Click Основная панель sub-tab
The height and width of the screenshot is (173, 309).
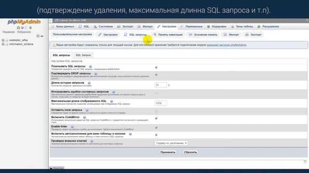tap(203, 35)
